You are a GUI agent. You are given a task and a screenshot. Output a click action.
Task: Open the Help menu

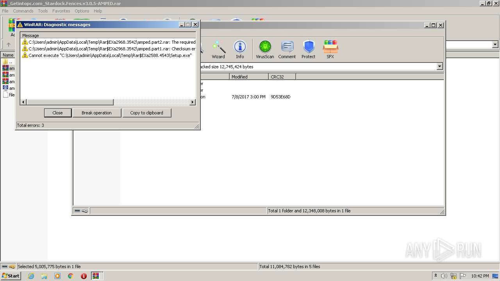(x=98, y=11)
